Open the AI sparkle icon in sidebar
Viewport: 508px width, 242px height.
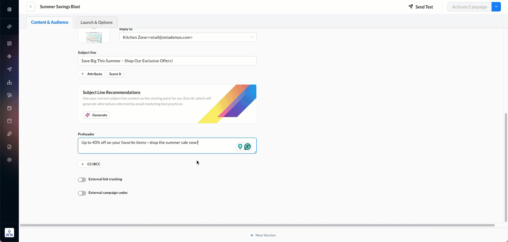point(9,27)
